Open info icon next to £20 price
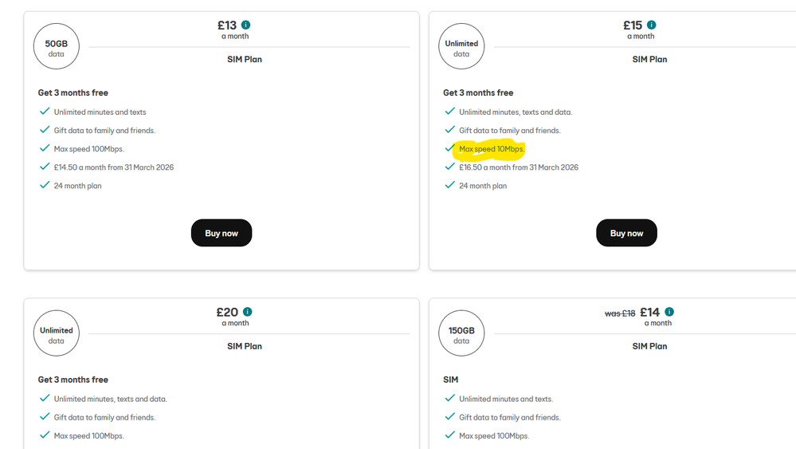Image resolution: width=796 pixels, height=449 pixels. click(248, 312)
